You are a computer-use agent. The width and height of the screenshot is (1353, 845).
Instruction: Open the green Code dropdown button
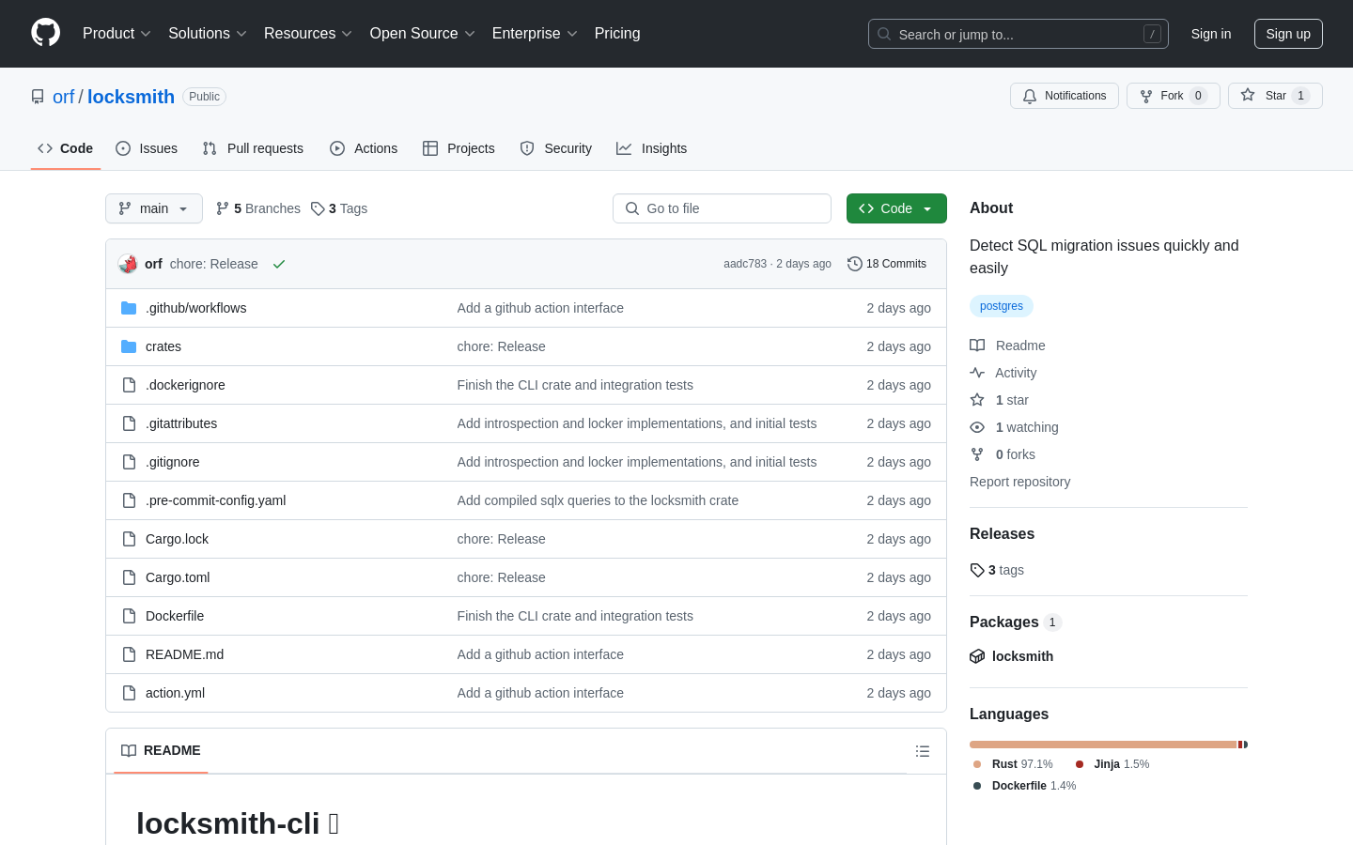[896, 208]
